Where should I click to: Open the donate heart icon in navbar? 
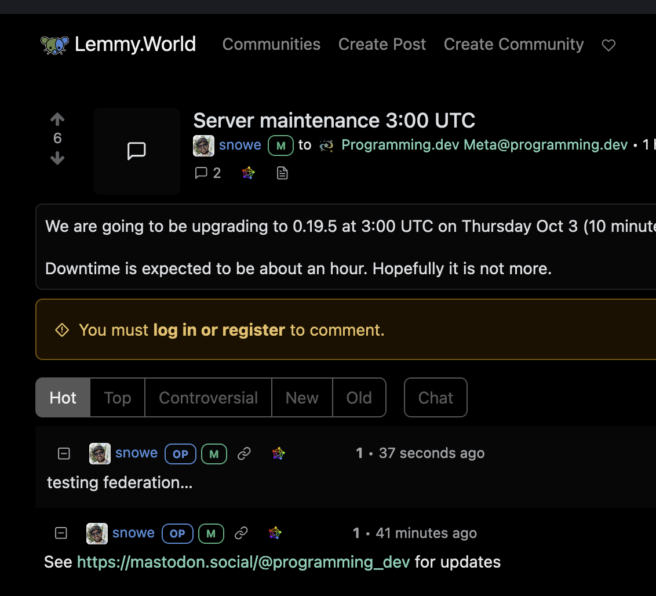608,45
